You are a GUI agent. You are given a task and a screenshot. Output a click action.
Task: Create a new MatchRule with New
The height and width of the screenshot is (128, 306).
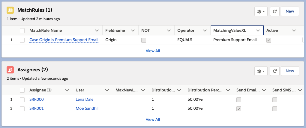[290, 11]
